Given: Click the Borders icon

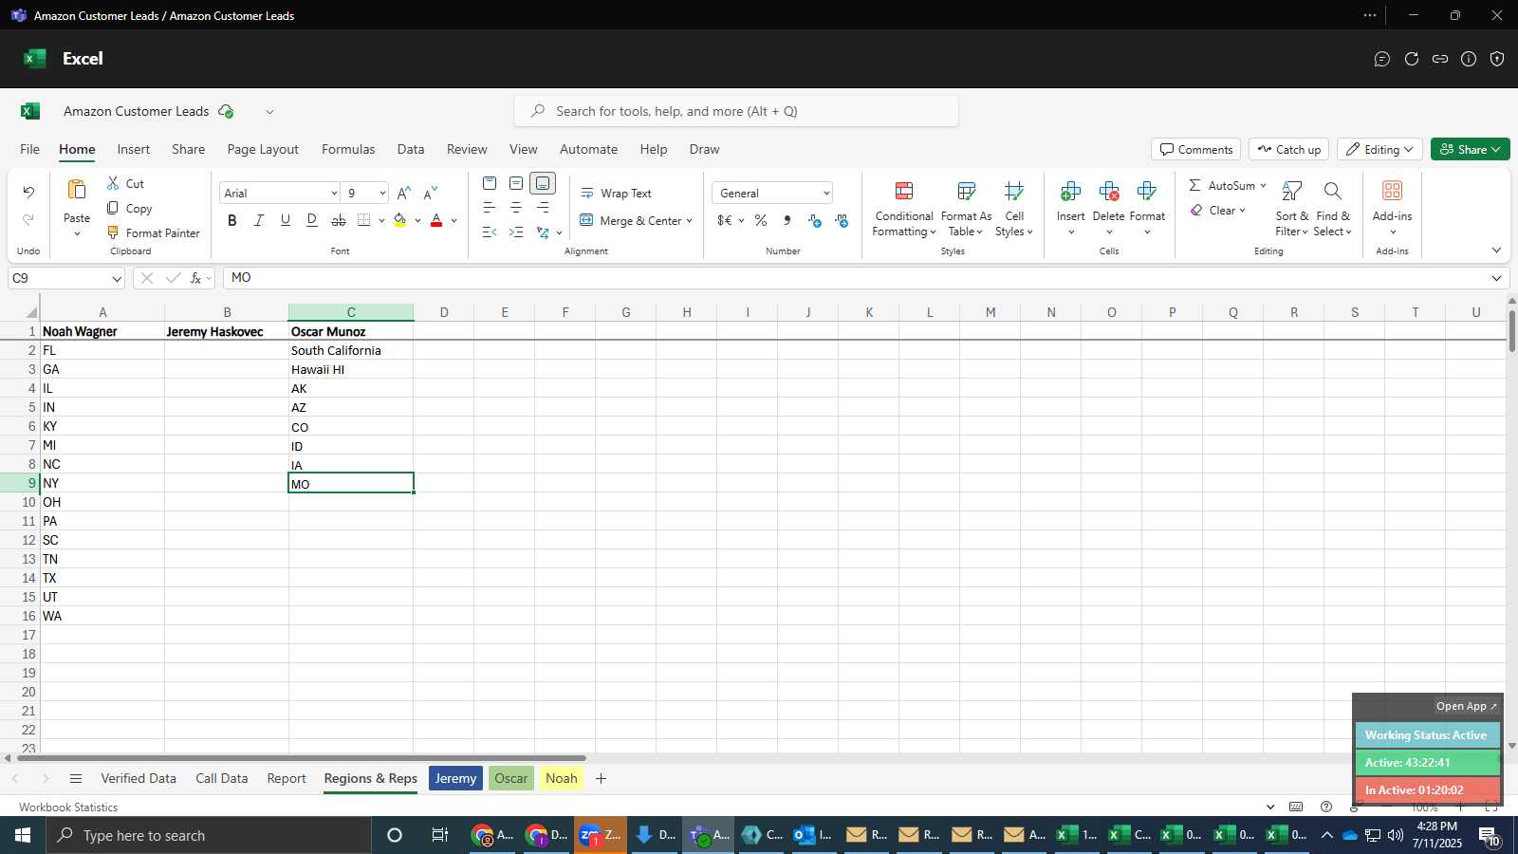Looking at the screenshot, I should pyautogui.click(x=364, y=220).
